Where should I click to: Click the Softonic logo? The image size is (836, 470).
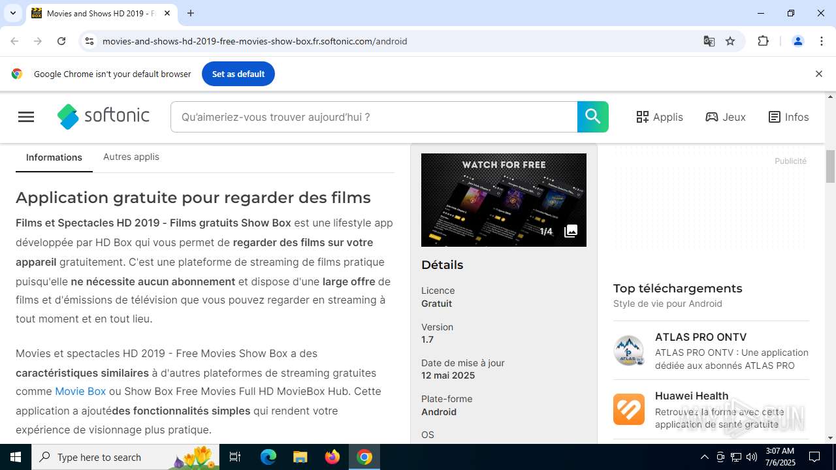(x=103, y=117)
